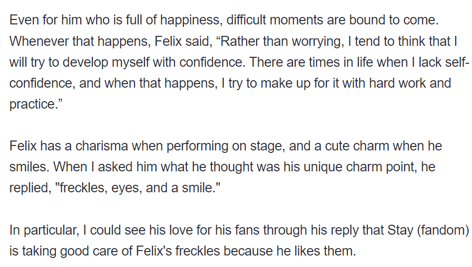Click the word 'charisma' in second paragraph
Image resolution: width=472 pixels, height=267 pixels.
click(x=102, y=146)
